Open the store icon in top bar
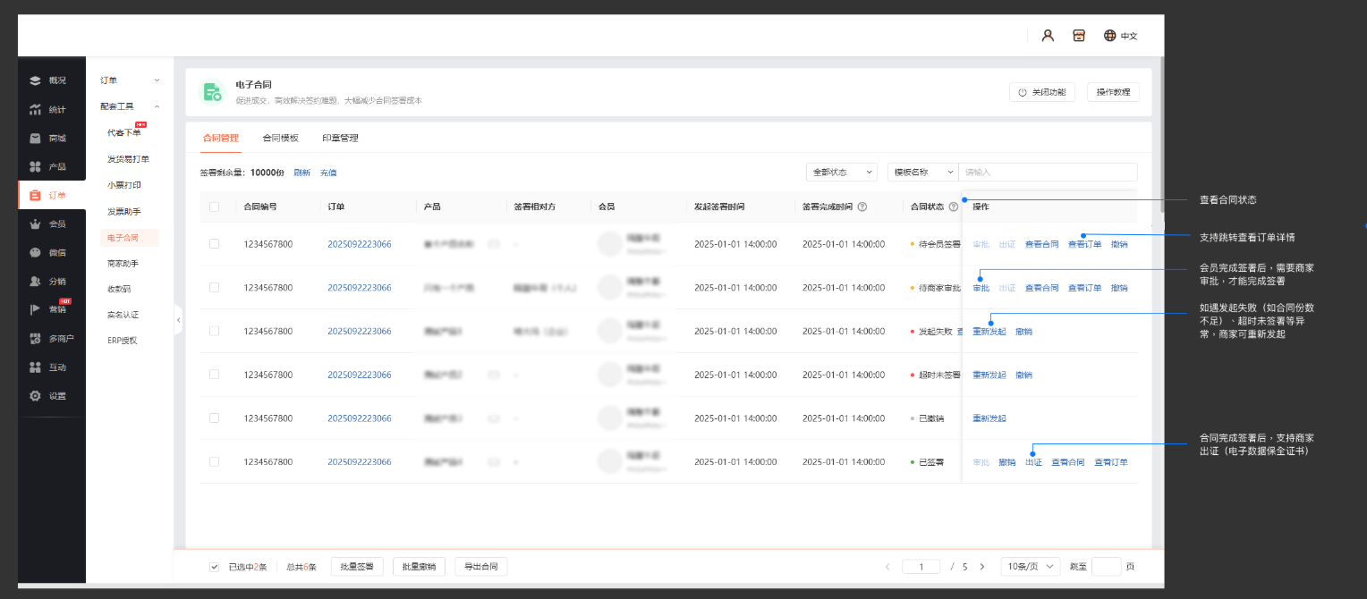This screenshot has height=599, width=1367. [1078, 36]
